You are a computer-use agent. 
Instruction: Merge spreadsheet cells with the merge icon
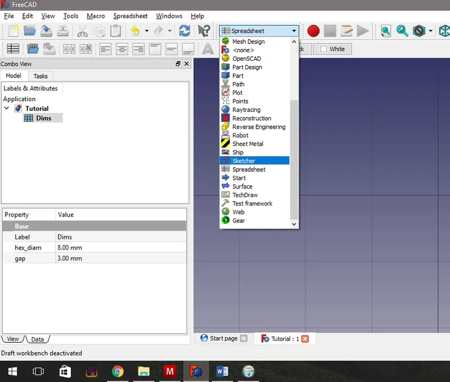click(x=69, y=49)
